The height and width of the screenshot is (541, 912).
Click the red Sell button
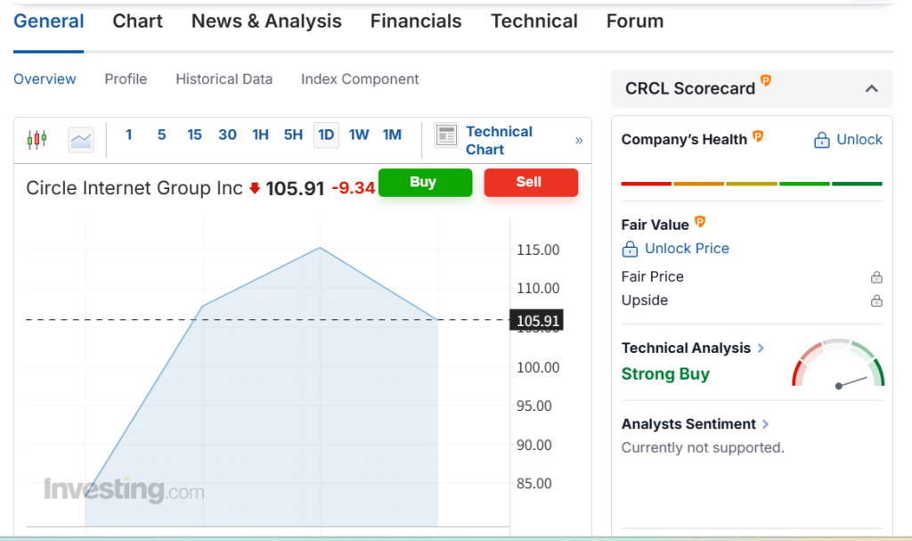[531, 183]
